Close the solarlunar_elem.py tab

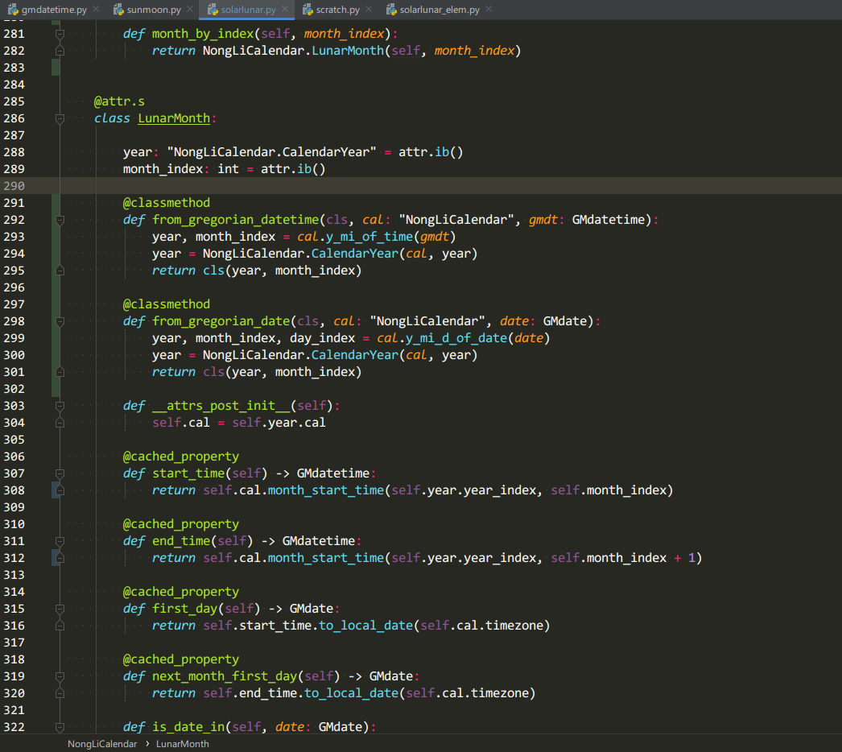point(488,10)
